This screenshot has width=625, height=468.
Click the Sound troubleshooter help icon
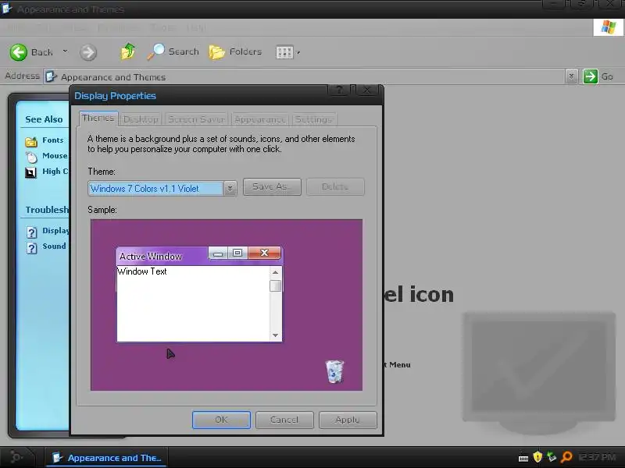[31, 248]
